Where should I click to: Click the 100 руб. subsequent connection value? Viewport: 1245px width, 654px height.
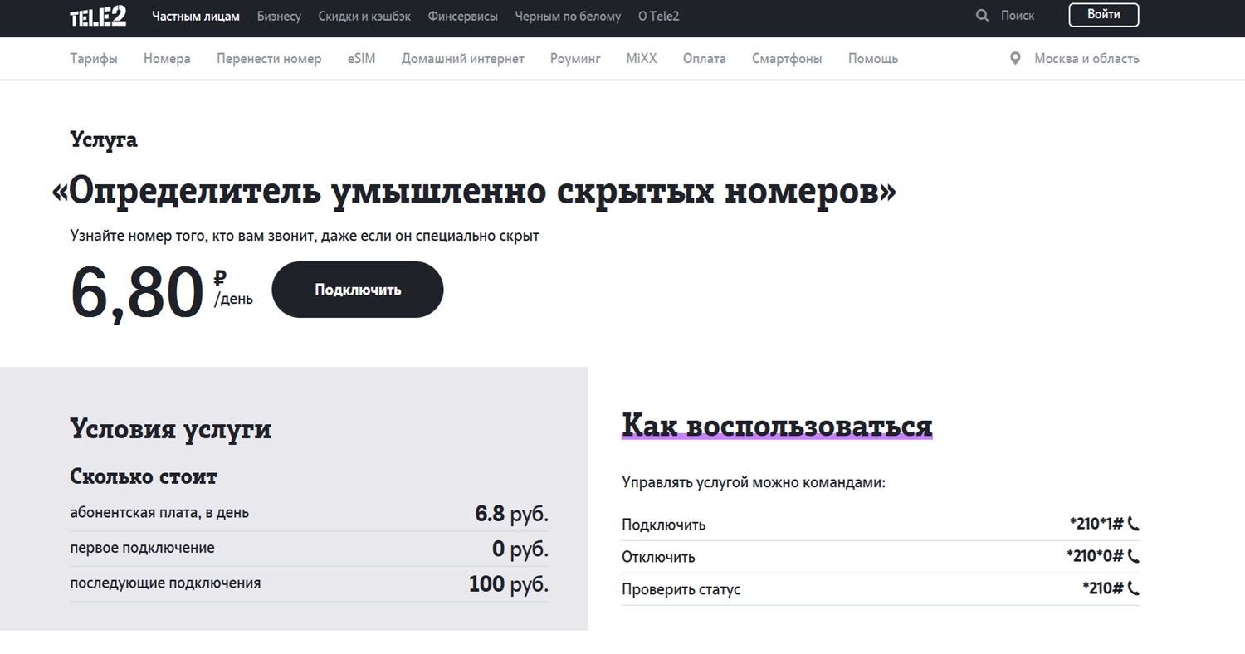(x=509, y=583)
